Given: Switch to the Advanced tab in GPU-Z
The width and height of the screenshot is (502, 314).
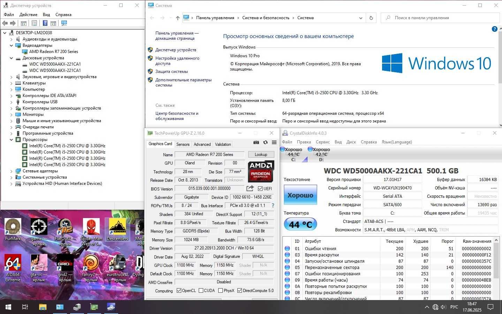Looking at the screenshot, I should pos(202,144).
